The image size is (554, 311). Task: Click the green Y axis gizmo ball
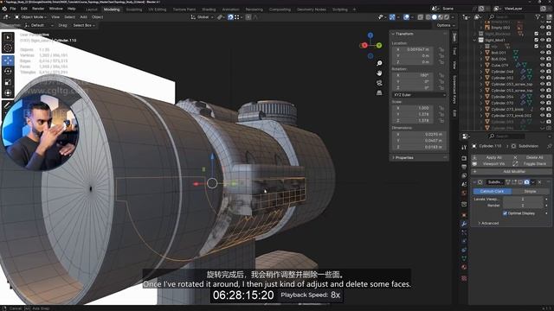coord(379,46)
